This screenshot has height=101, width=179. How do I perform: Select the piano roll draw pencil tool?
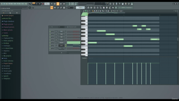tap(93, 11)
